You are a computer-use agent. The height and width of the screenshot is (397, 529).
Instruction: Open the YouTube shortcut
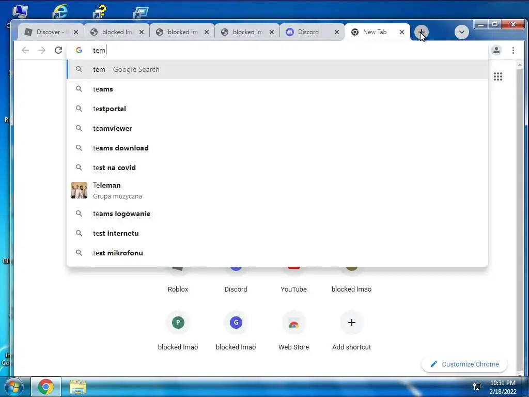(x=294, y=280)
